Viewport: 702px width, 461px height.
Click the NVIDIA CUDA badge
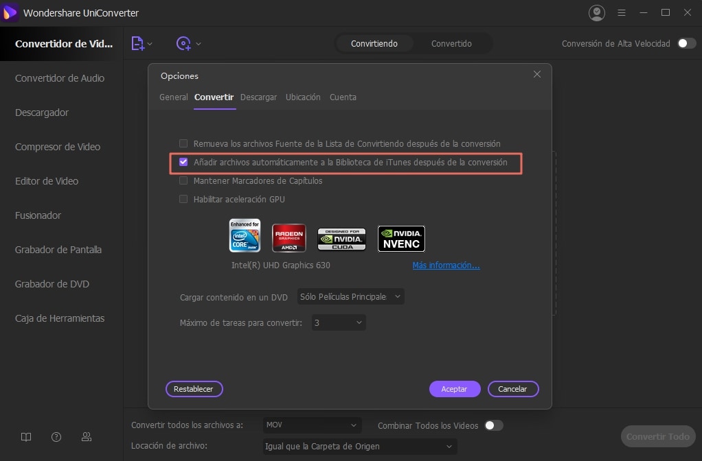click(x=341, y=239)
